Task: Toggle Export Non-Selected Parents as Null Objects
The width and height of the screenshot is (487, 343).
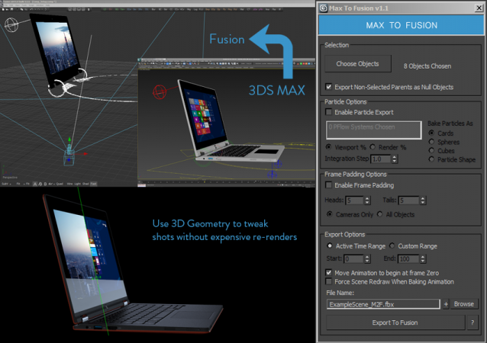Action: [x=328, y=87]
